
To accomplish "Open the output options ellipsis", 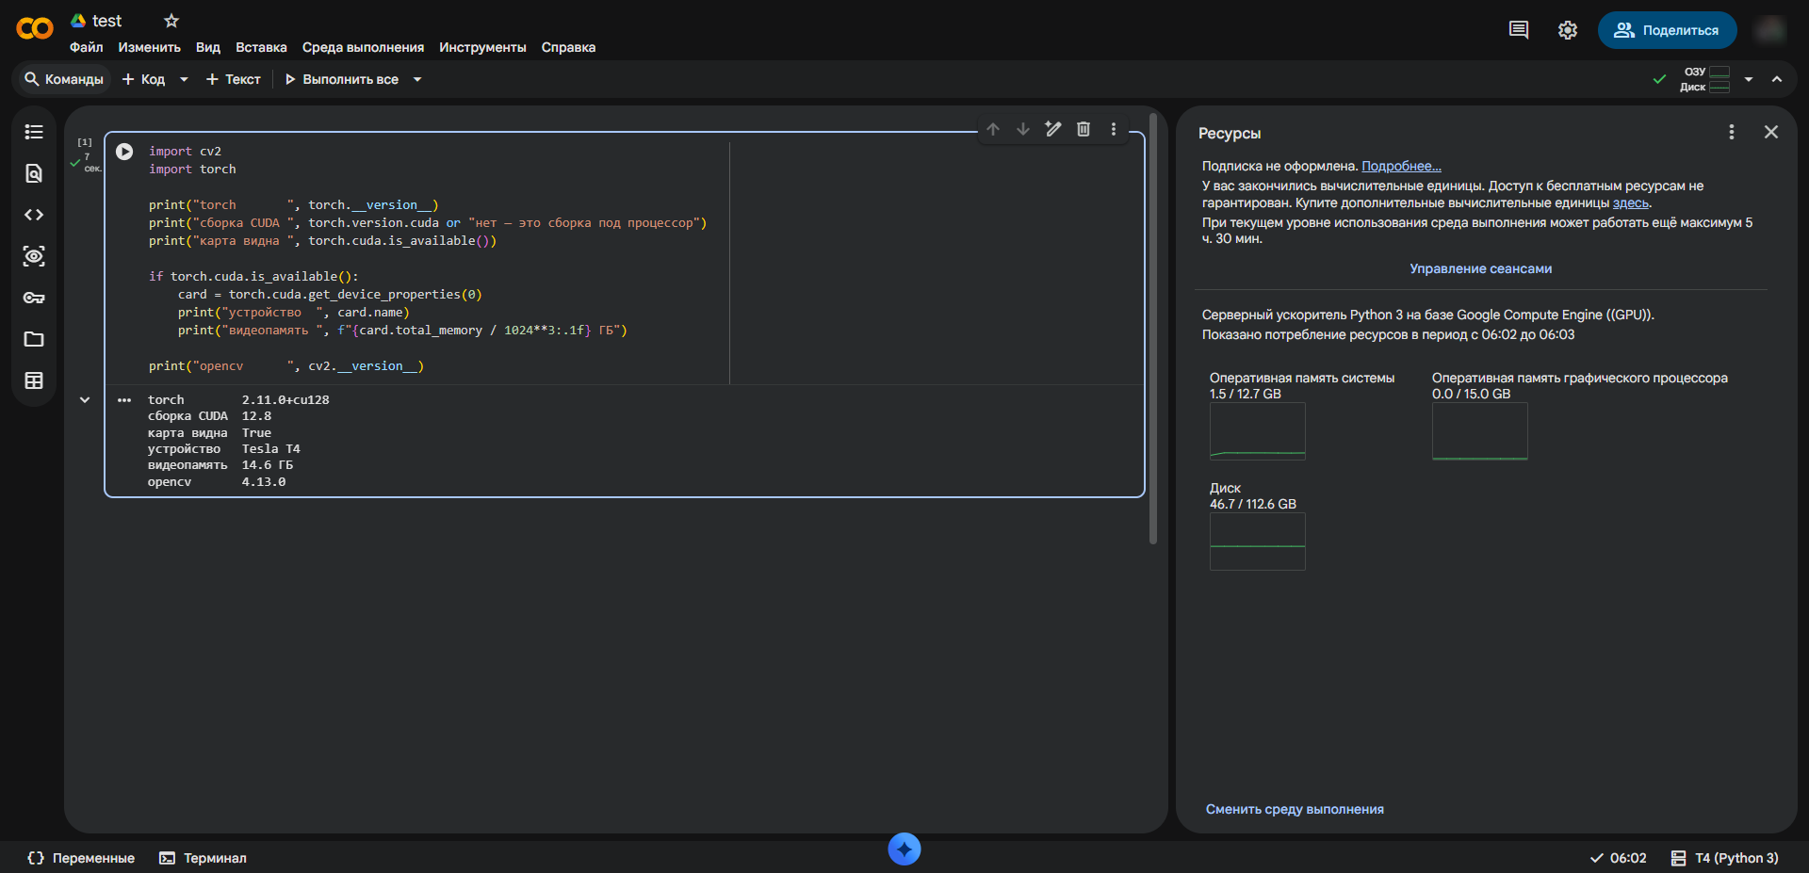I will coord(124,400).
